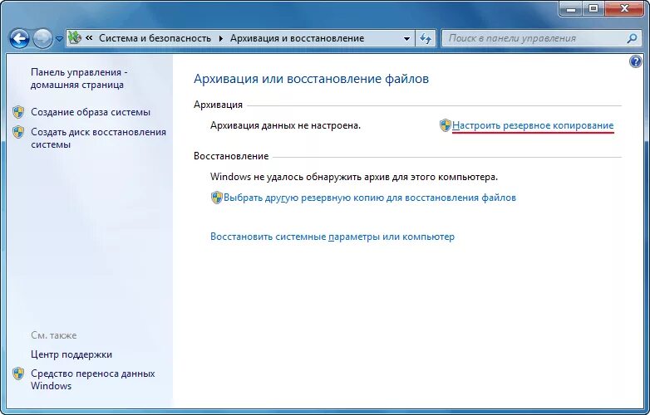The width and height of the screenshot is (650, 415).
Task: Open 'Создание образа системы' link
Action: [x=91, y=112]
